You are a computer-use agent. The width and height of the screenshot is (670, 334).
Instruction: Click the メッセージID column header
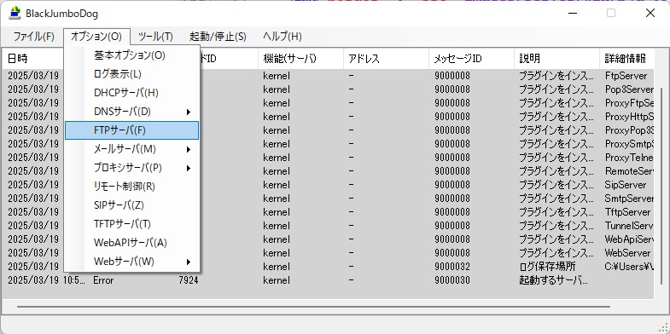point(471,59)
